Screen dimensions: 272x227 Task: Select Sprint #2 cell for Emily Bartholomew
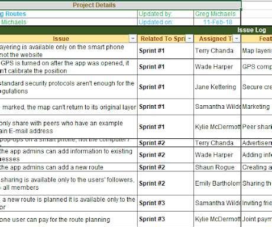(166, 183)
